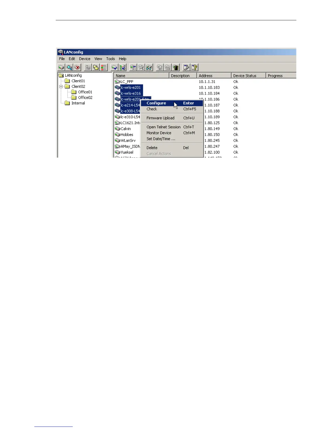Viewport: 331px width, 429px height.
Task: Choose Set Date/Time from the context menu
Action: [x=172, y=139]
